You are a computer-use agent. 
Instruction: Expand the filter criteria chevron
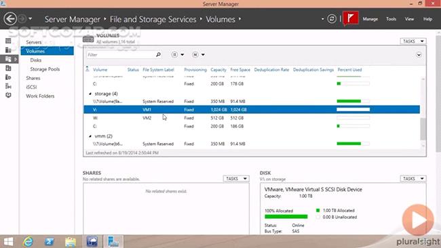(x=419, y=55)
